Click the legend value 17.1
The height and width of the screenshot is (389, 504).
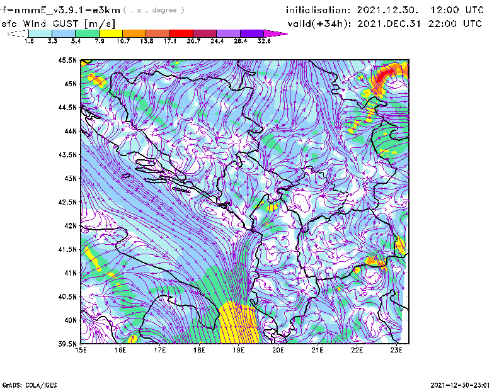point(170,41)
